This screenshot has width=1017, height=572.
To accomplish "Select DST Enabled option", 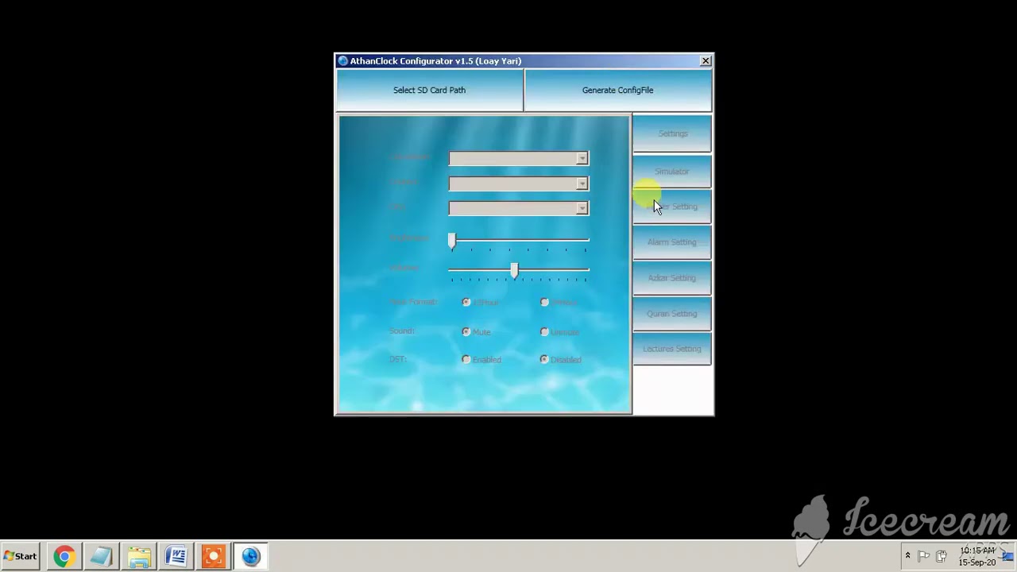I will click(466, 359).
